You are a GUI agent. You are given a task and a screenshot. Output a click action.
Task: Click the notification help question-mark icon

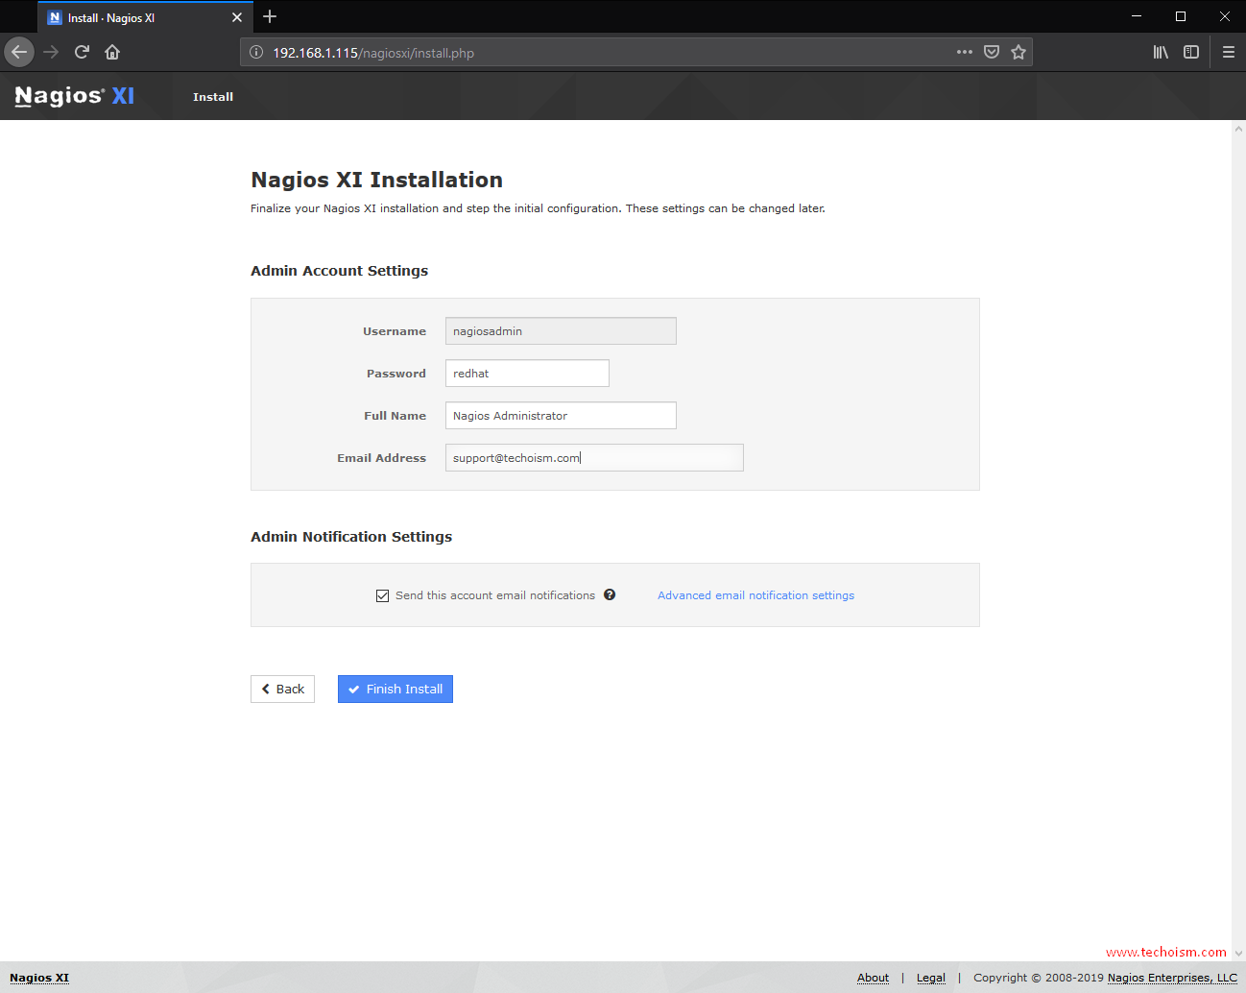[610, 594]
